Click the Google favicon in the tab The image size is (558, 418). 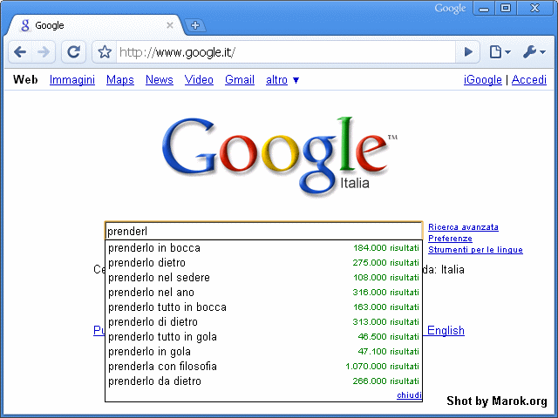point(25,25)
